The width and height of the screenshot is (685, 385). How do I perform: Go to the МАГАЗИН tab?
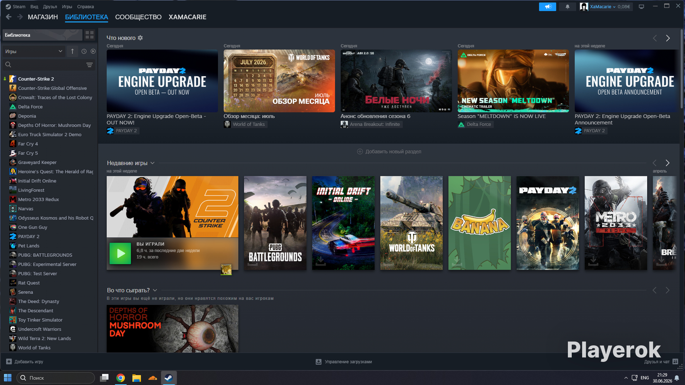(43, 17)
